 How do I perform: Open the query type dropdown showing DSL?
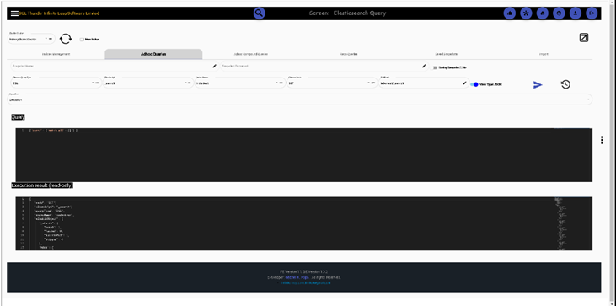coord(56,83)
